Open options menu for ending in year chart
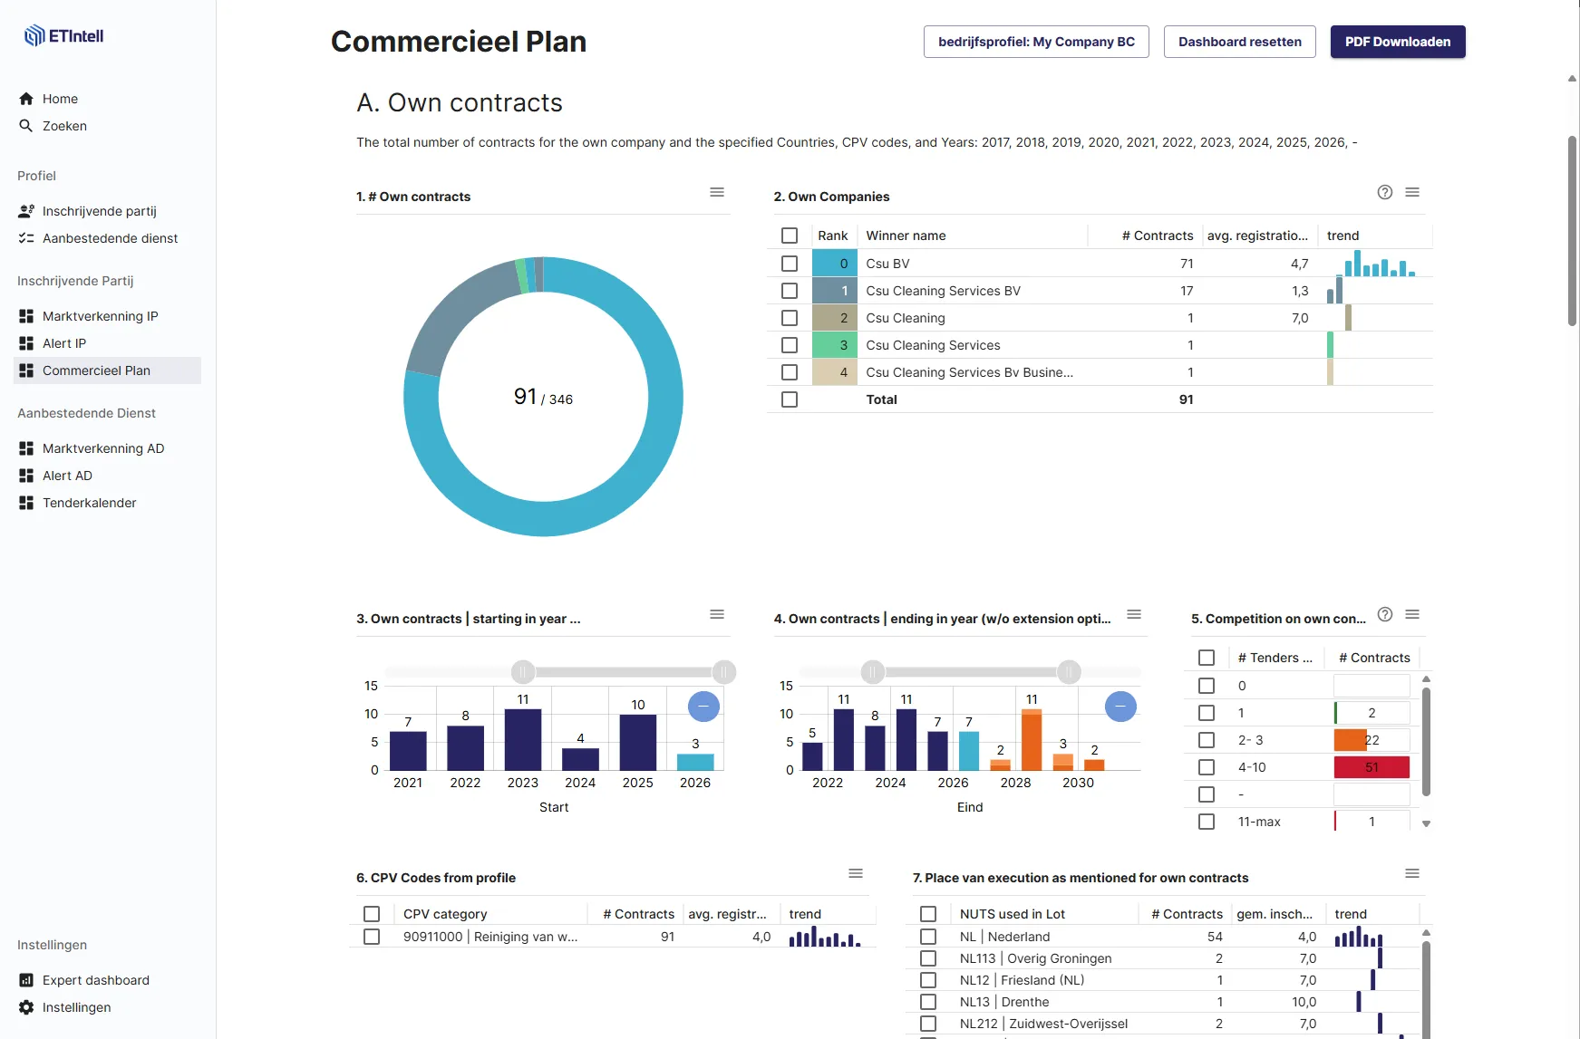The height and width of the screenshot is (1039, 1580). 1134,614
